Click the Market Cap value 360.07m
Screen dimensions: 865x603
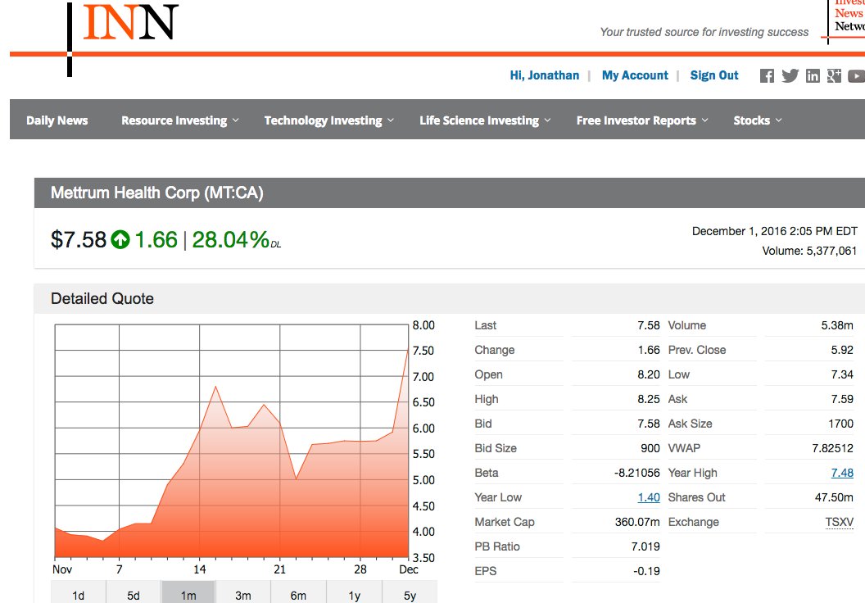637,522
